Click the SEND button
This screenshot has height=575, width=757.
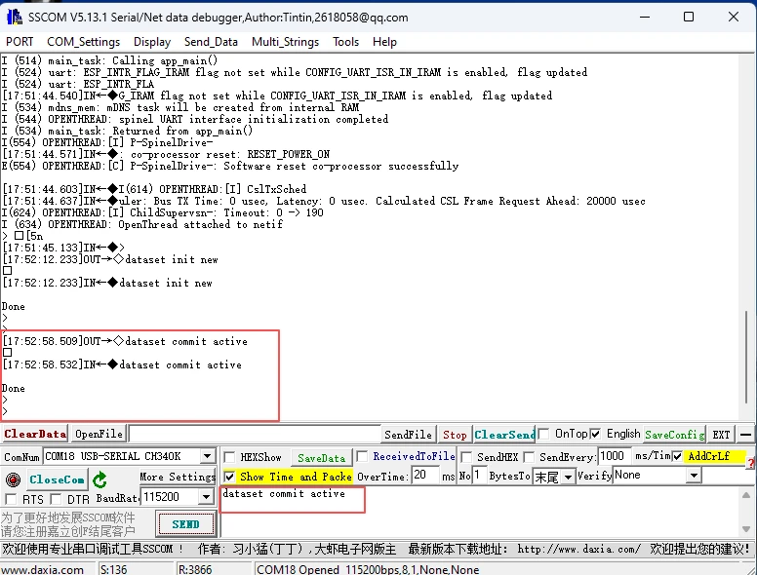[x=185, y=524]
